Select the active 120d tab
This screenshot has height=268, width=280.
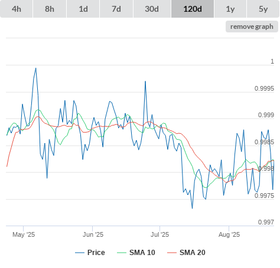click(193, 9)
